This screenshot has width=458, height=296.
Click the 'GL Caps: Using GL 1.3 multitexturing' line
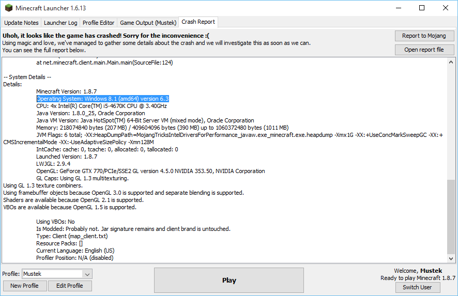pyautogui.click(x=82, y=178)
